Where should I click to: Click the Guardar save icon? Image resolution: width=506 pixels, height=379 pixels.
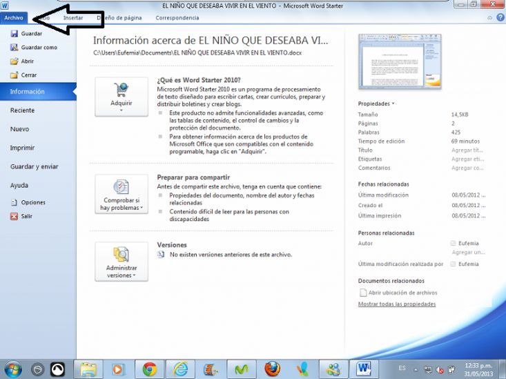point(14,34)
